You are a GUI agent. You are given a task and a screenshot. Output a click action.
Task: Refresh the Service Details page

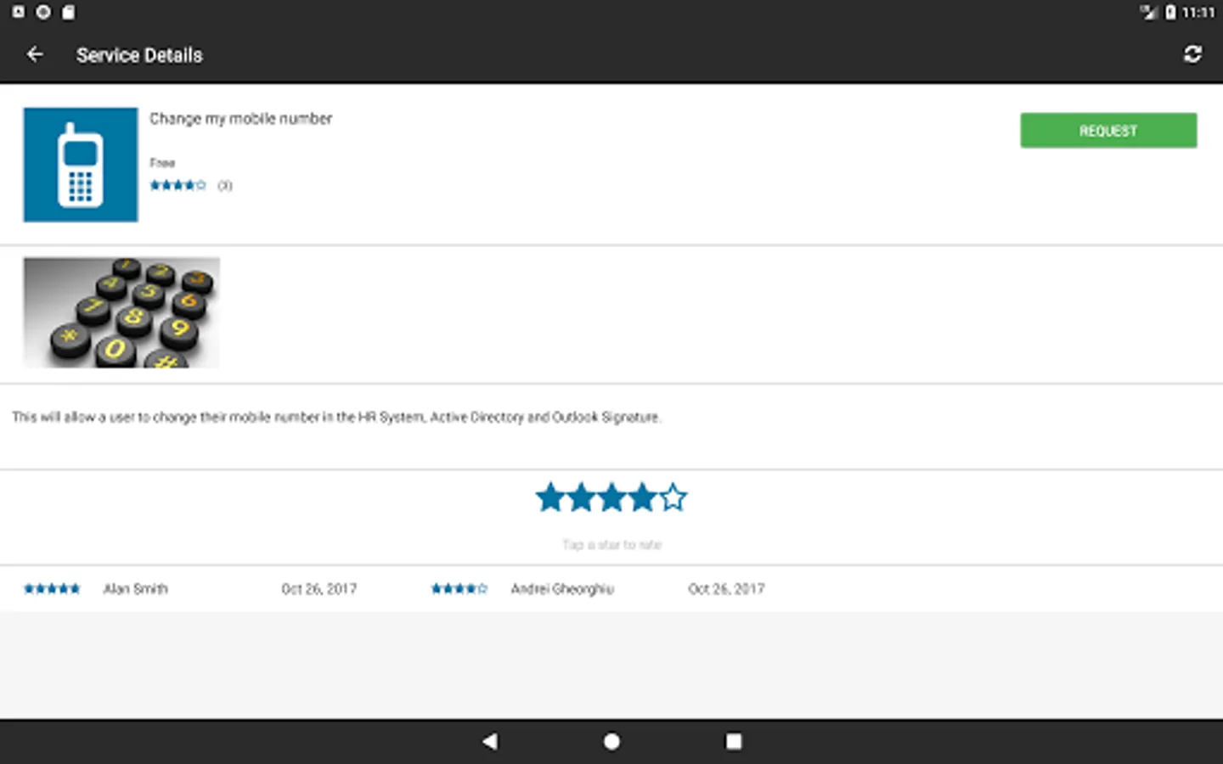click(x=1192, y=54)
